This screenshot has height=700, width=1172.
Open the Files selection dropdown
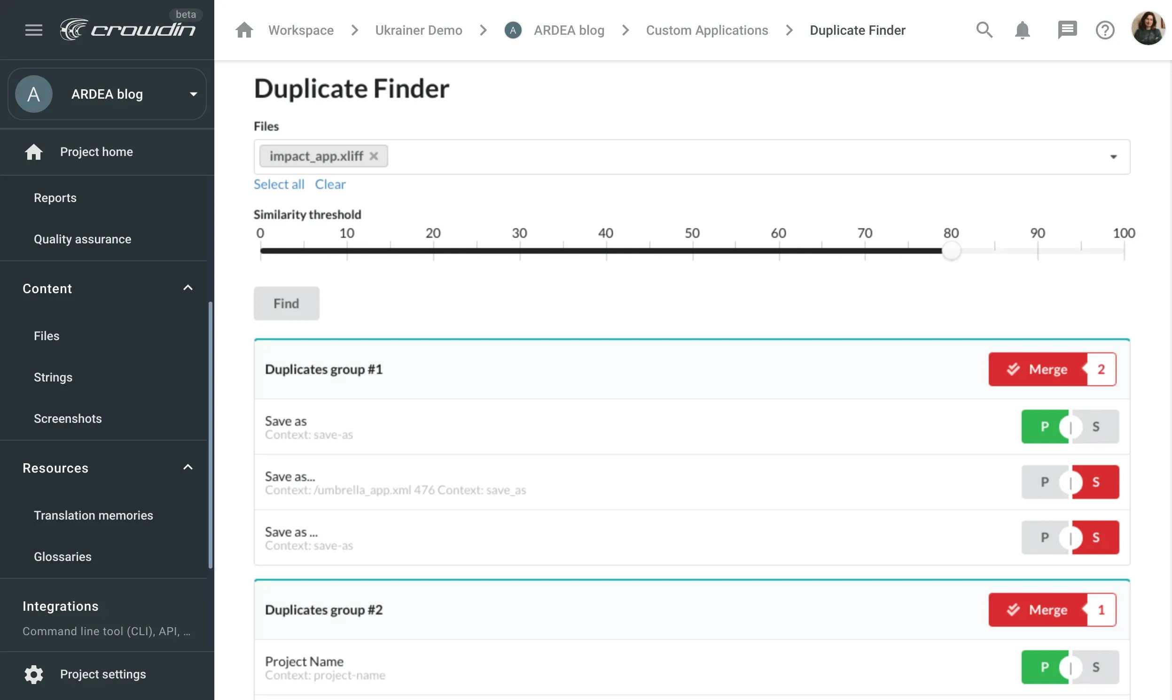click(x=1114, y=156)
